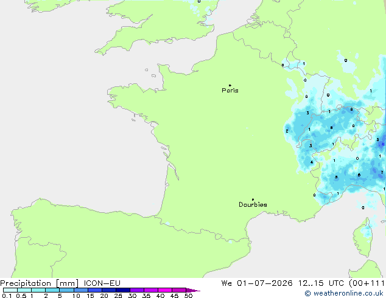Open the weatheronline.co.uk copyright link
Image resolution: width=386 pixels, height=298 pixels.
click(344, 293)
